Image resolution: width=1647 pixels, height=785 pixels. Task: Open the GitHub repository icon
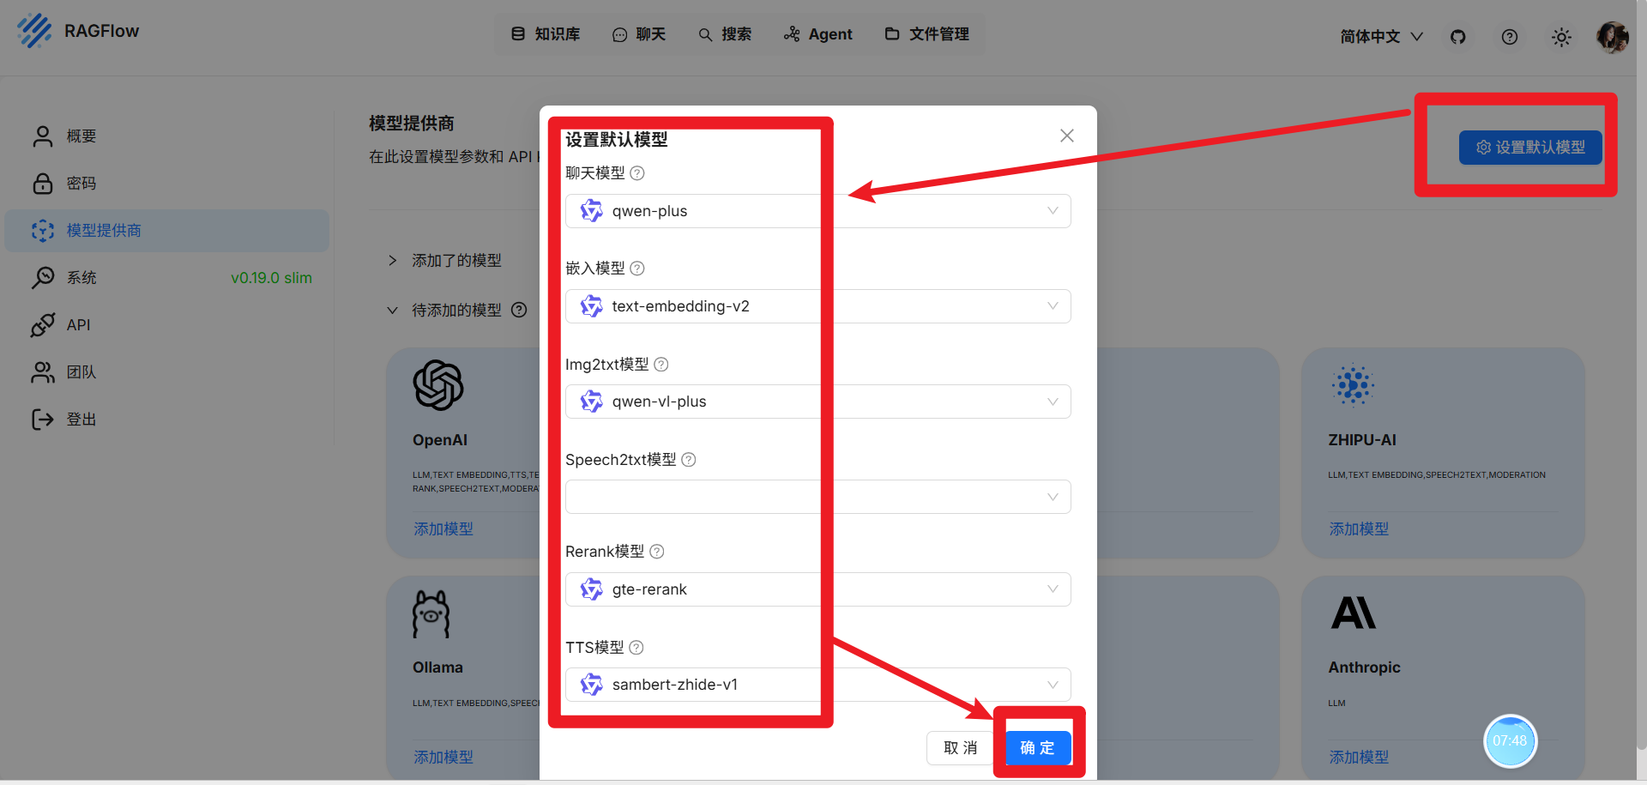(x=1458, y=37)
